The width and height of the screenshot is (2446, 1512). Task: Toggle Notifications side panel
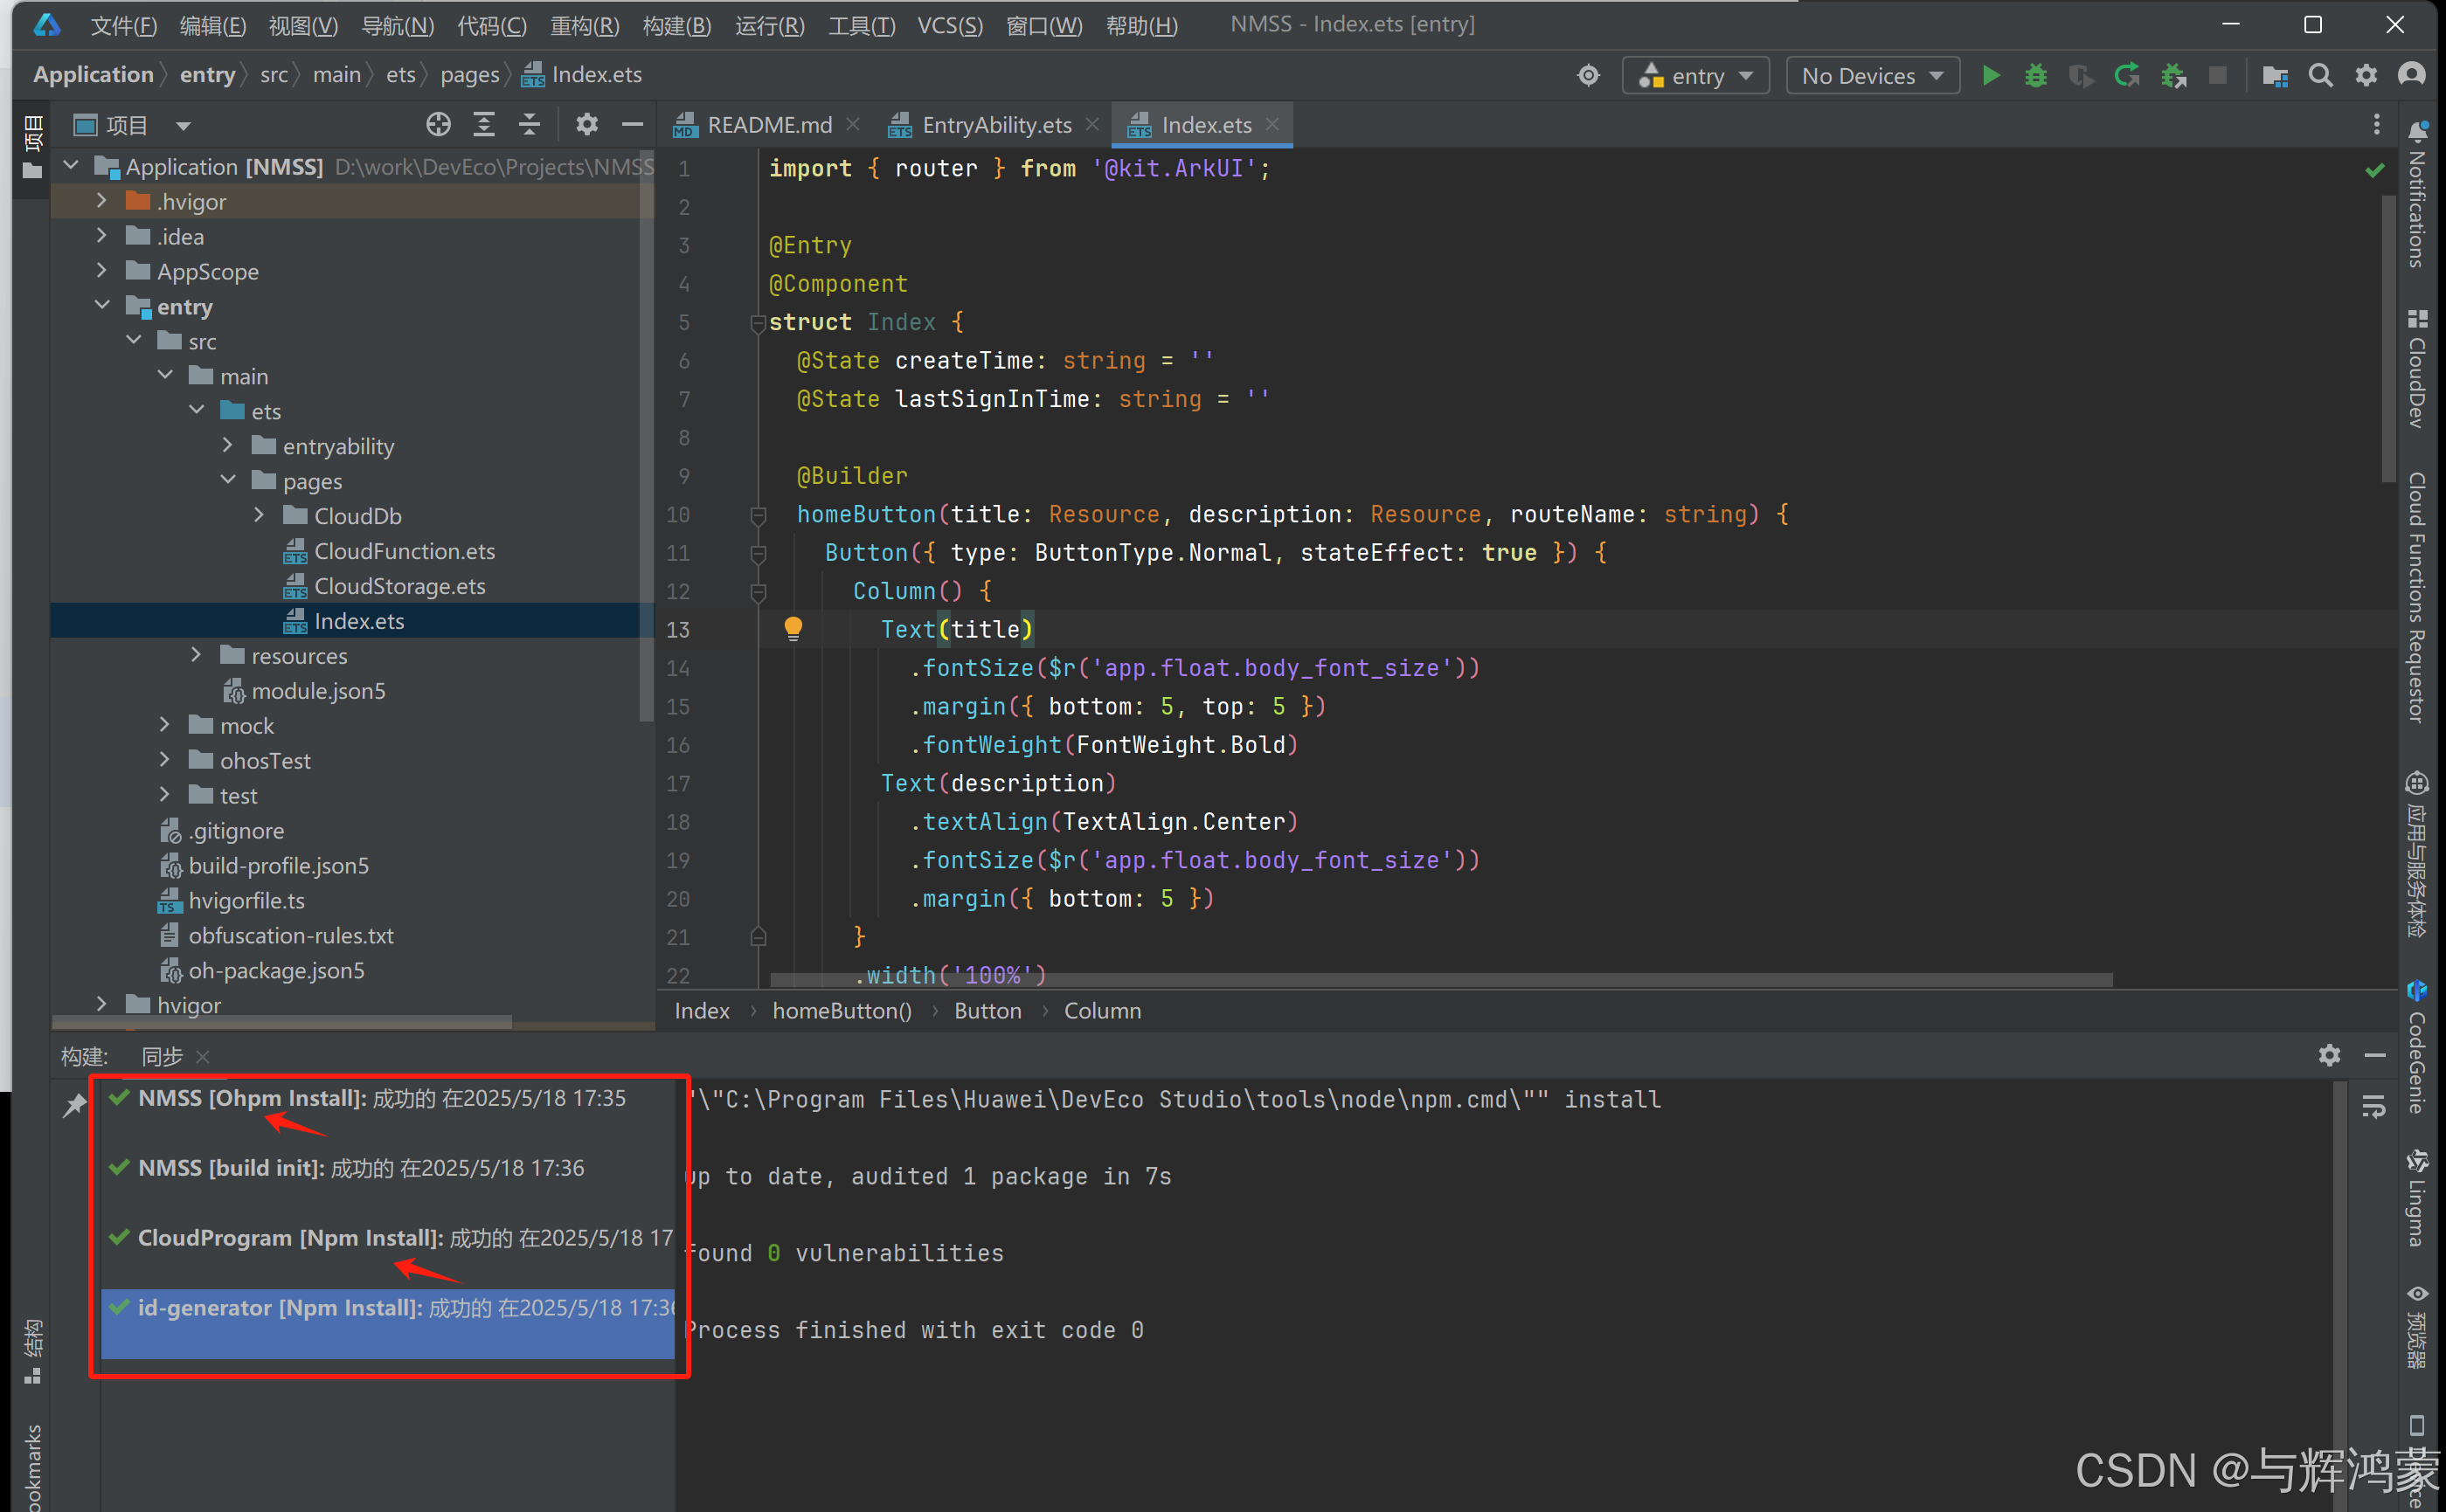[2417, 200]
